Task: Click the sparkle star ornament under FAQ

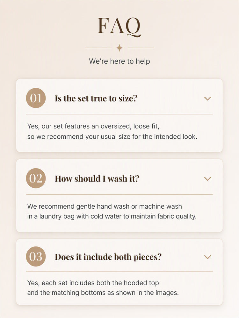Action: (x=119, y=48)
